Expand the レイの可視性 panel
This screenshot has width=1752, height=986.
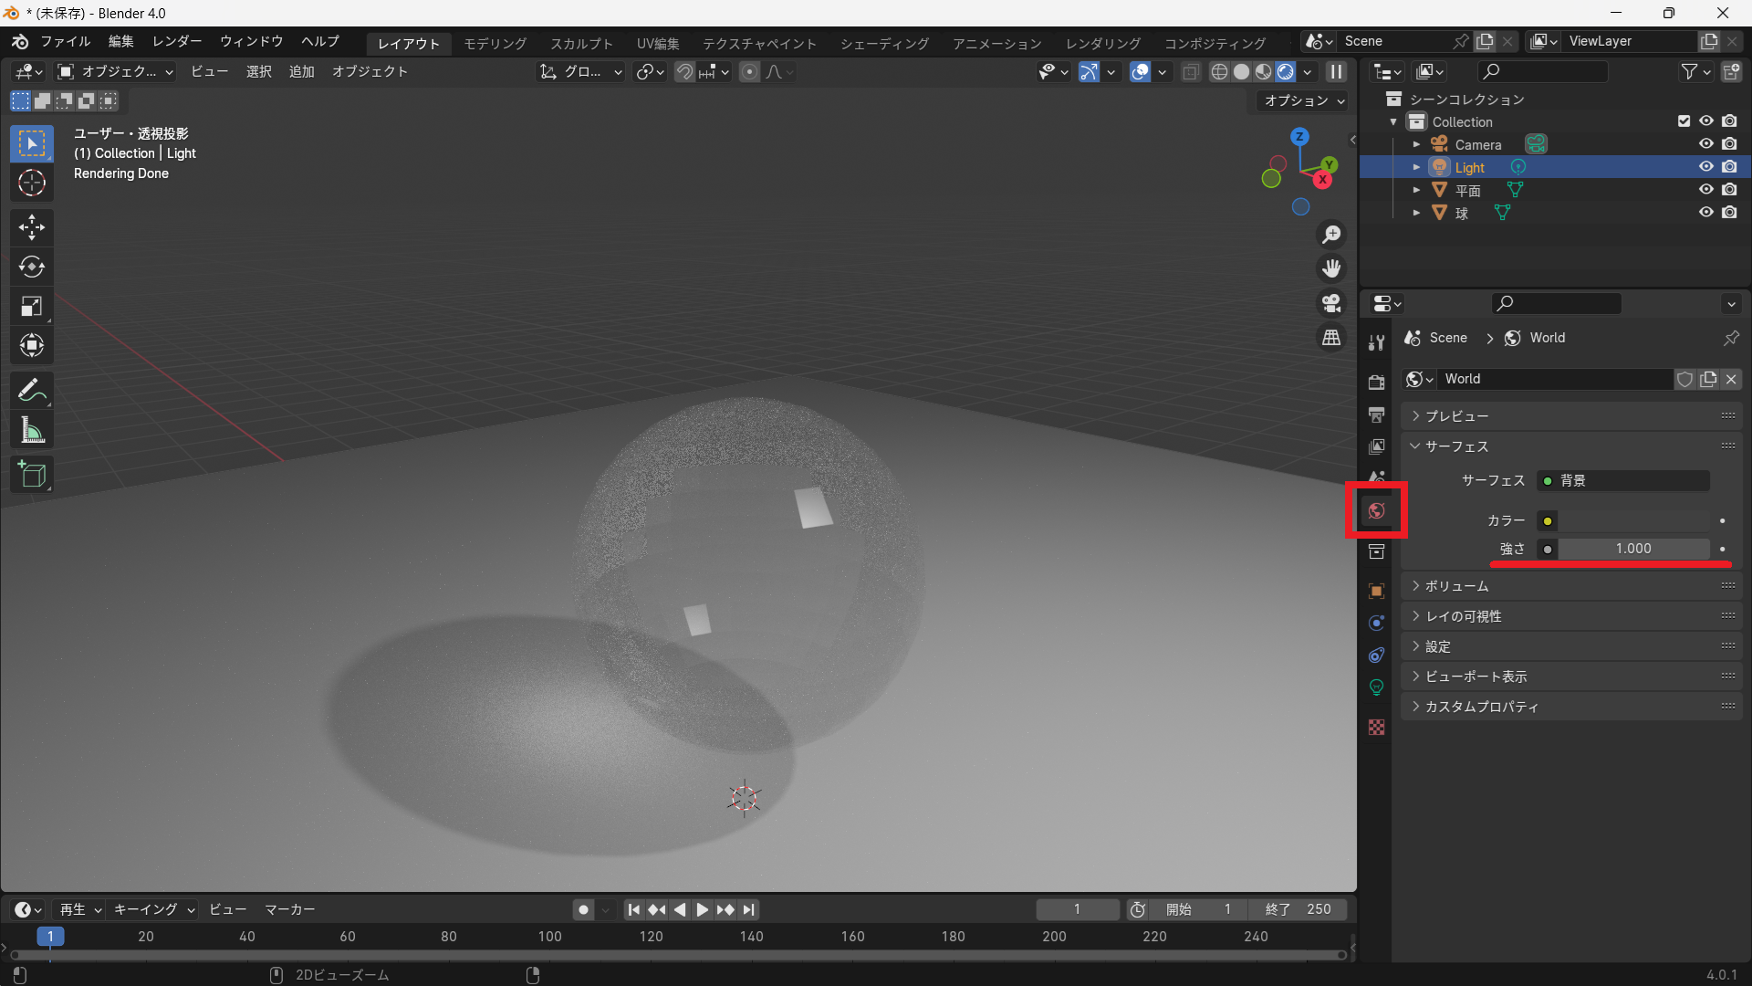click(x=1571, y=616)
